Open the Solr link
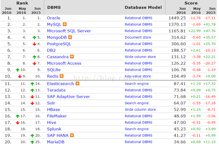Screen dimensions: 219x148 click(x=51, y=103)
